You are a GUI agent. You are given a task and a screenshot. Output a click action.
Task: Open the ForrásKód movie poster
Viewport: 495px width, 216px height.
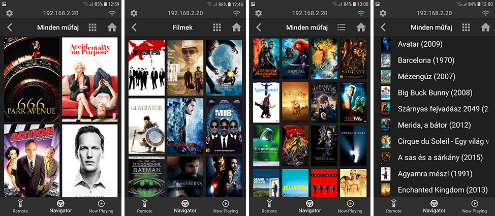coord(185,126)
